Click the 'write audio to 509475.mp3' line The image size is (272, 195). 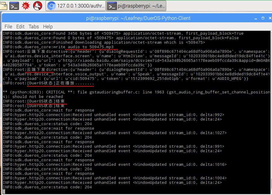pos(58,47)
